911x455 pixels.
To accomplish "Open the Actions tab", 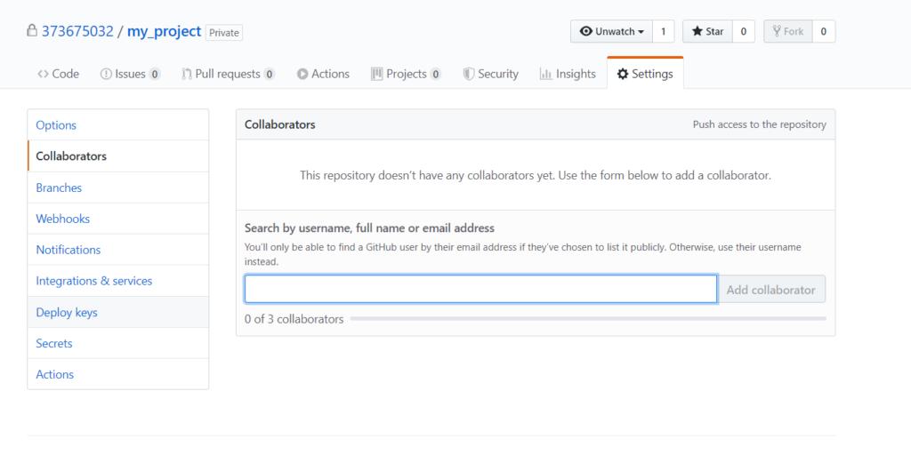I will click(323, 74).
